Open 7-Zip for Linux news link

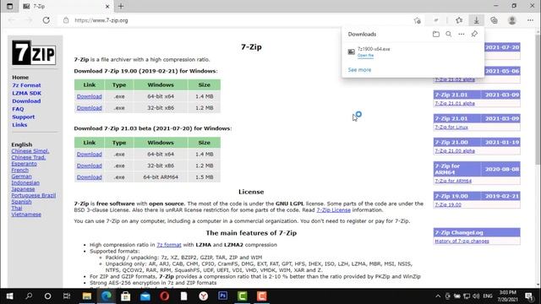click(451, 128)
